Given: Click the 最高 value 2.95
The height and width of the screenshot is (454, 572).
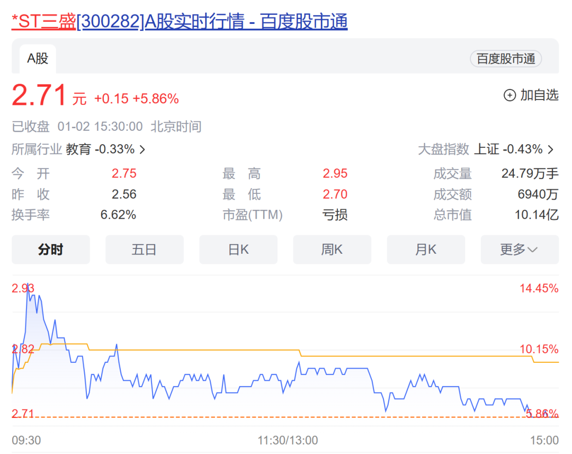Looking at the screenshot, I should tap(335, 173).
